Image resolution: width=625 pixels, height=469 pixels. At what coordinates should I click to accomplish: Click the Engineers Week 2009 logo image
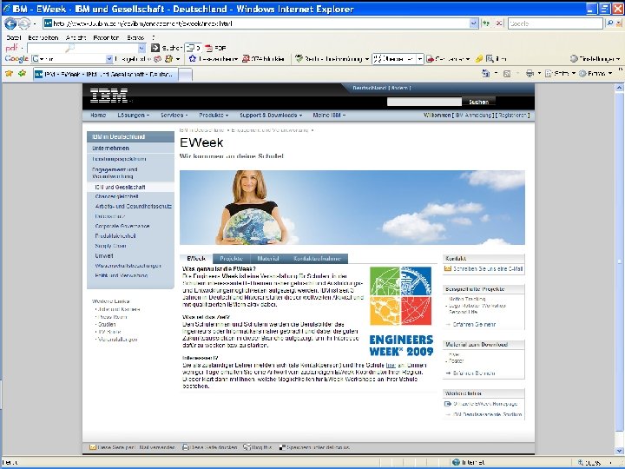400,312
